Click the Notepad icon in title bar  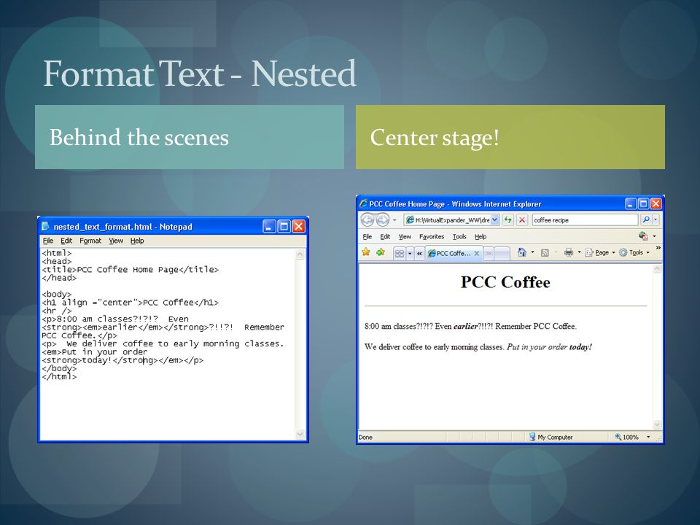(45, 226)
